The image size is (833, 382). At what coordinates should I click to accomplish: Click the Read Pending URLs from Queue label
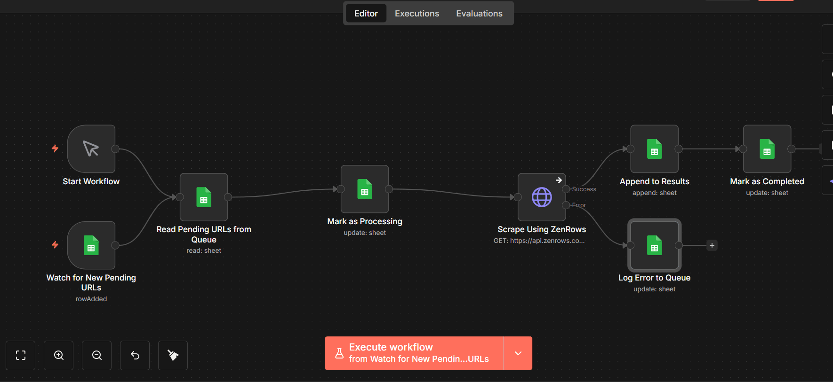click(204, 234)
